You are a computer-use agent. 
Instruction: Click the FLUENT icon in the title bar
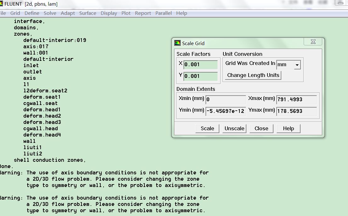point(1,4)
